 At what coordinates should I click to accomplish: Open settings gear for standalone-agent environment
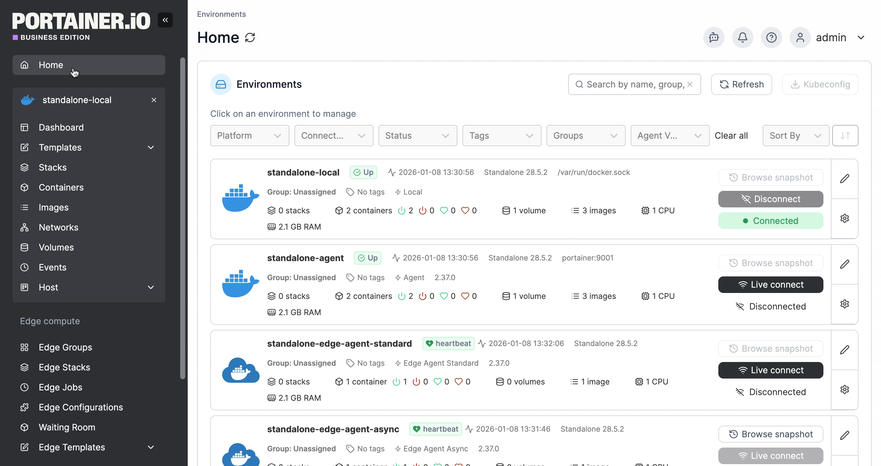tap(844, 304)
